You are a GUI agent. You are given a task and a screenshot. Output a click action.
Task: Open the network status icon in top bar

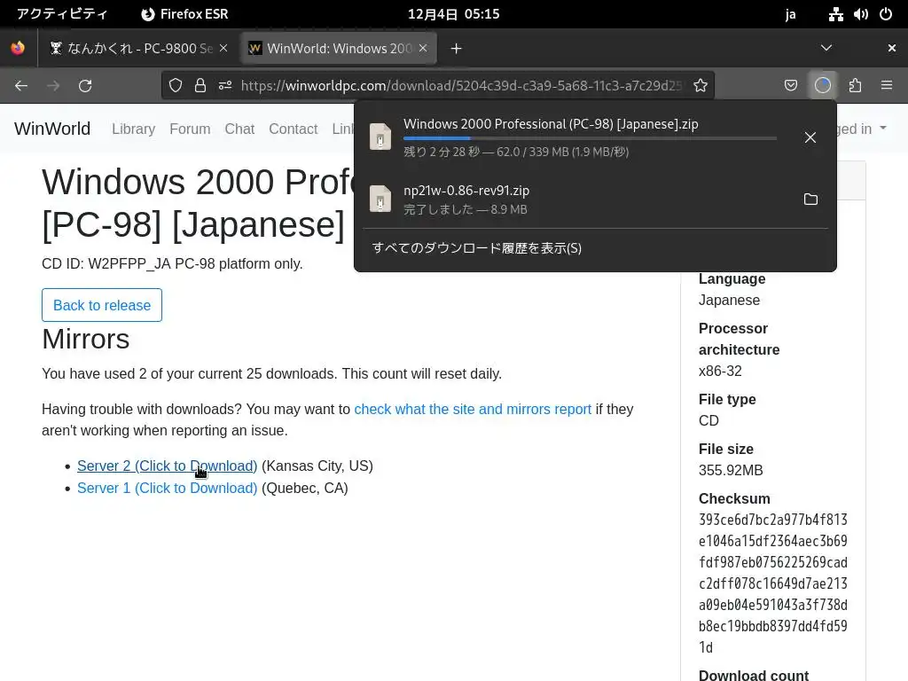(x=835, y=14)
